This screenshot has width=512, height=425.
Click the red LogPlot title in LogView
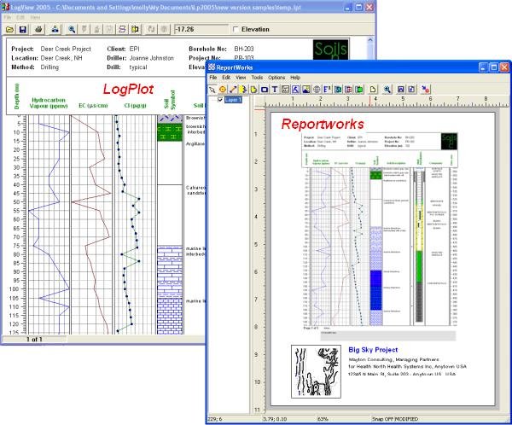coord(128,89)
